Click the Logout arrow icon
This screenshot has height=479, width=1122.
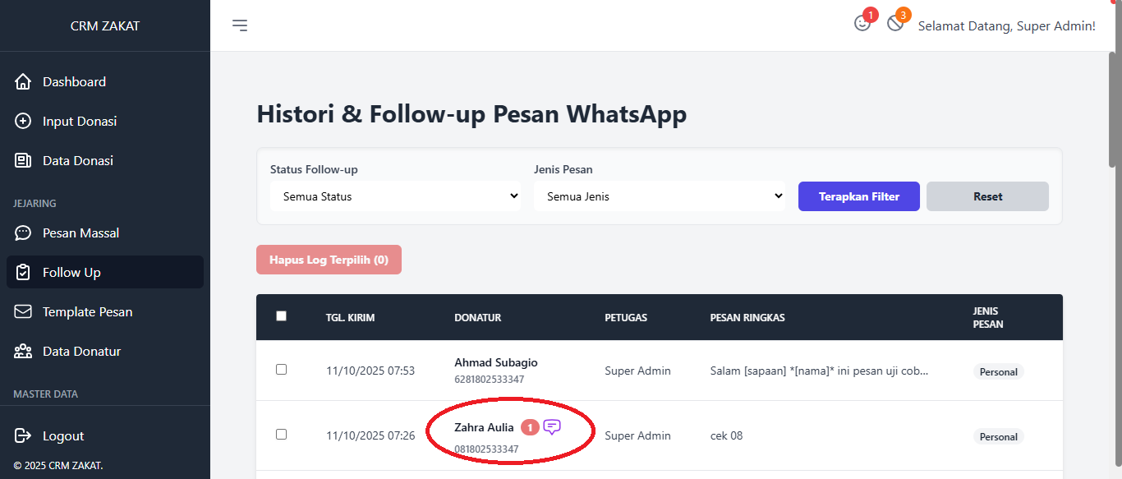24,436
